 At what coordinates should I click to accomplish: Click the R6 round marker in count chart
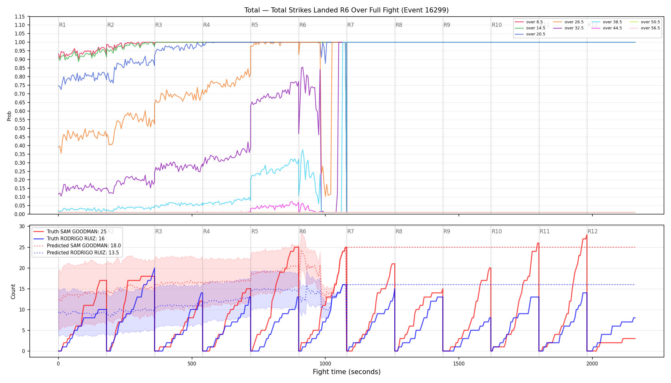point(303,231)
